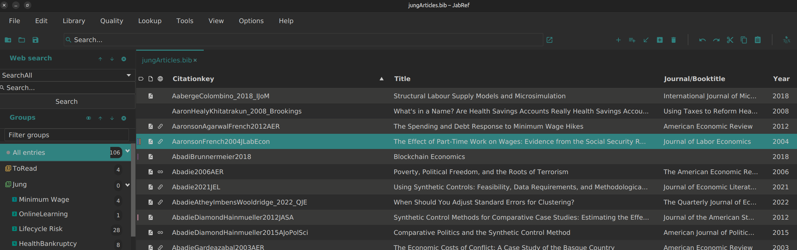Sort by the Citationkey column header
797x250 pixels.
[193, 79]
